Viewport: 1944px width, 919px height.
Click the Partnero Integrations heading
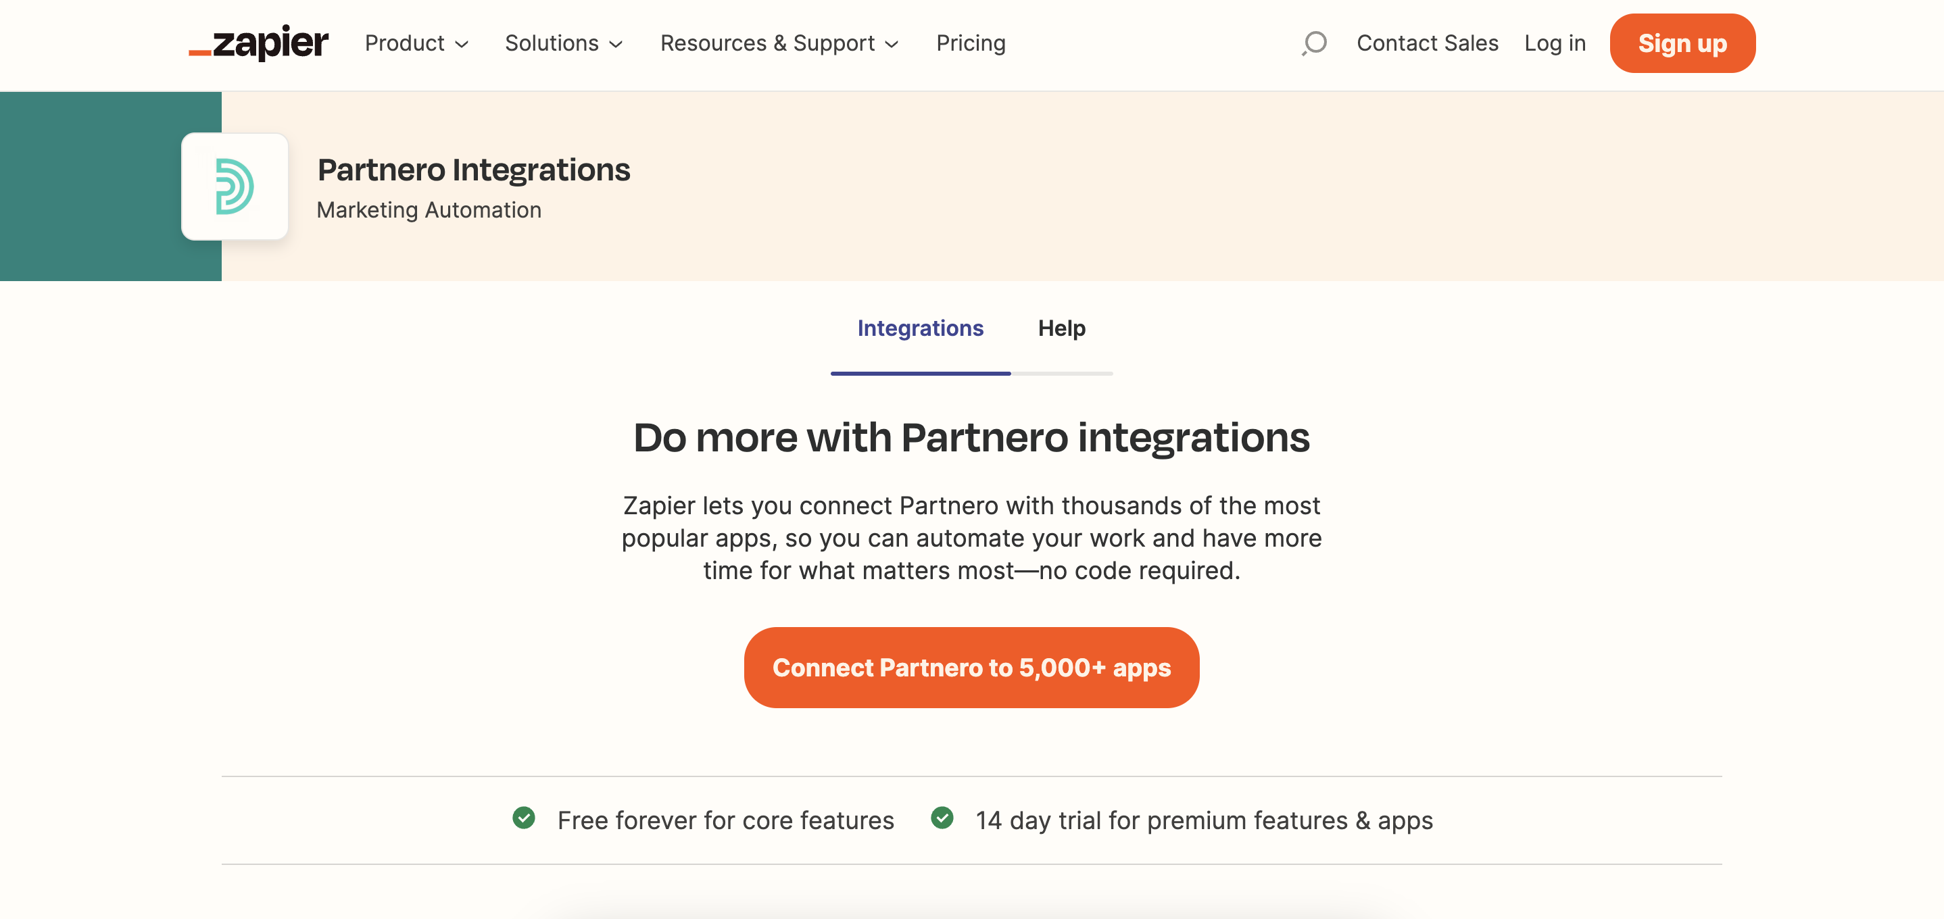click(x=473, y=170)
